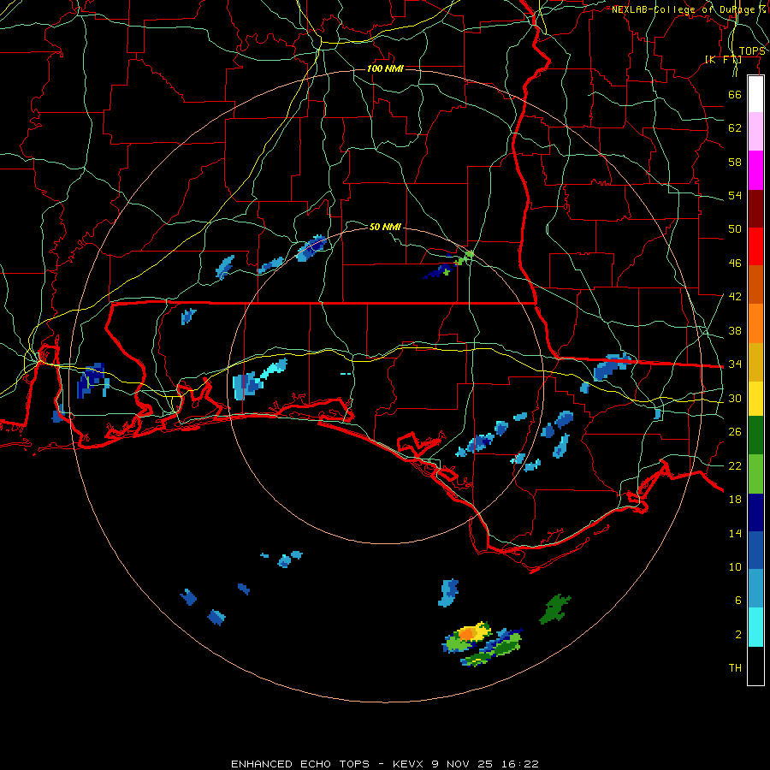Image resolution: width=770 pixels, height=770 pixels.
Task: Pick the dark green legend band
Action: pyautogui.click(x=755, y=435)
